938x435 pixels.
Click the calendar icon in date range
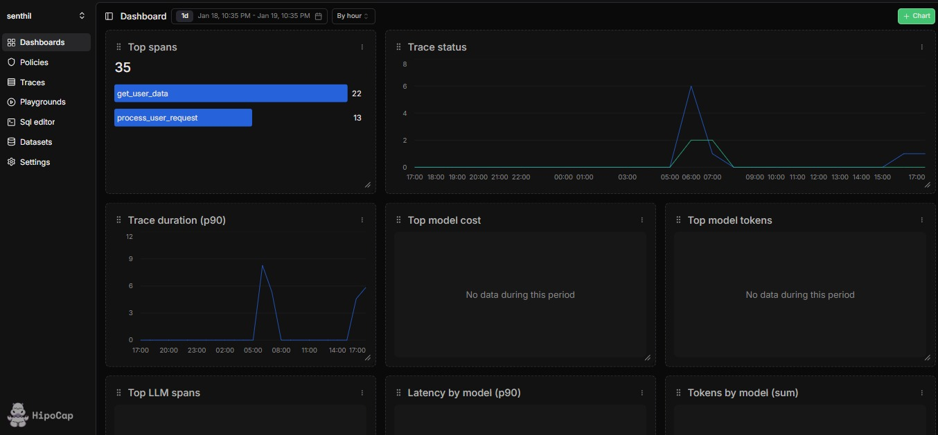(318, 16)
